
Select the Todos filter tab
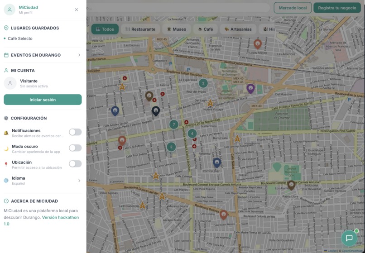point(105,29)
